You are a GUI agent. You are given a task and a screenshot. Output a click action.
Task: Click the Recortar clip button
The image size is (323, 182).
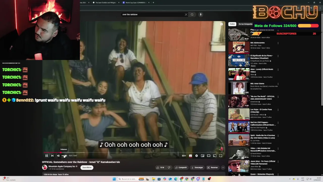coord(212,167)
